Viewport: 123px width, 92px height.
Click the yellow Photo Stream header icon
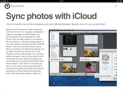72,34
